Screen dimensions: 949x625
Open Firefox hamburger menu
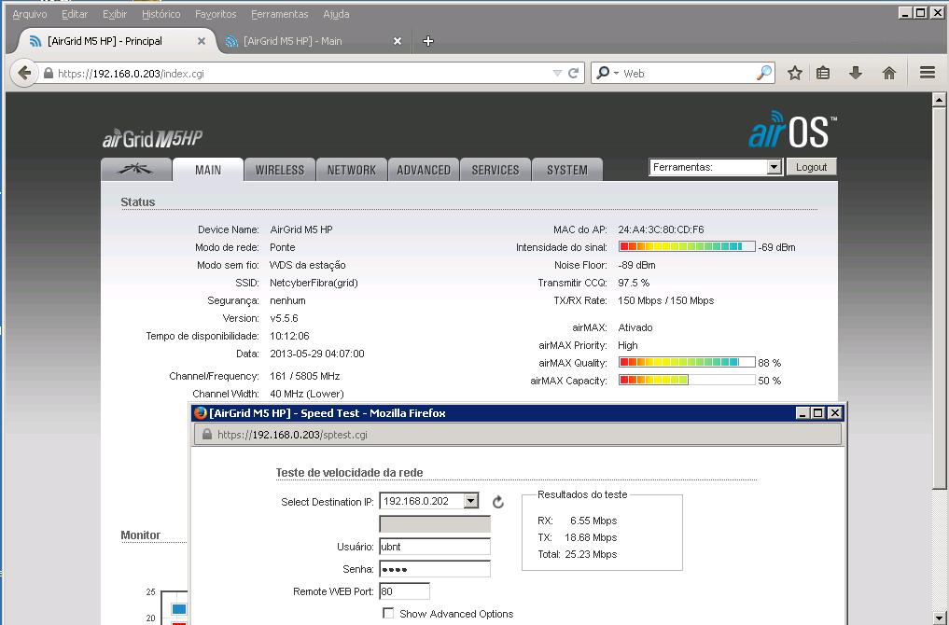pyautogui.click(x=928, y=73)
